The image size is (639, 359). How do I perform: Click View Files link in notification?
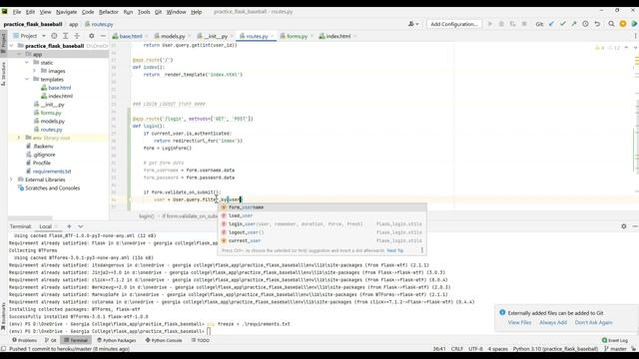tap(519, 322)
